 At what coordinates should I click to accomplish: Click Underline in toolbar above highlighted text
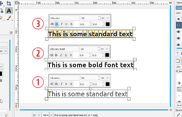coord(66,24)
